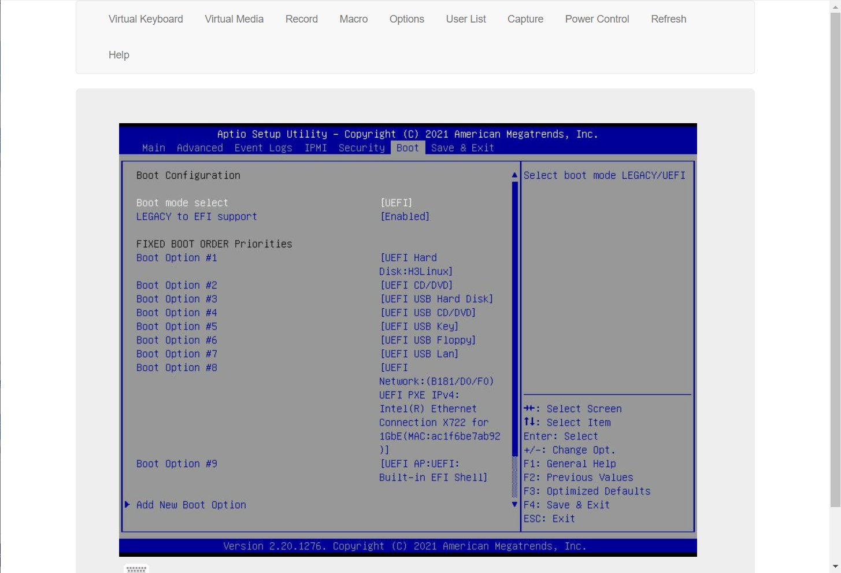Click the Capture button
The width and height of the screenshot is (841, 573).
pyautogui.click(x=525, y=19)
